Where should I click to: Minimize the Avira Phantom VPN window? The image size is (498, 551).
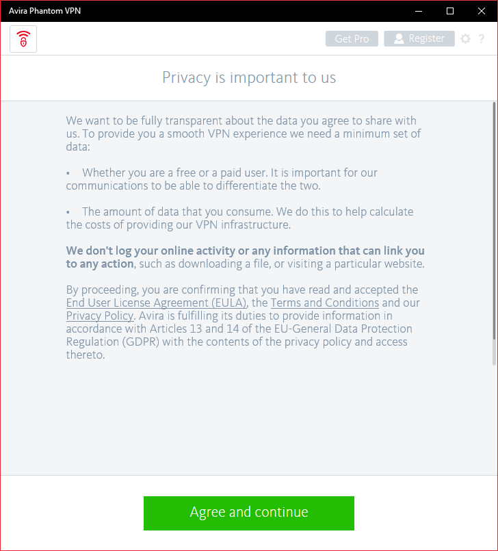tap(419, 11)
